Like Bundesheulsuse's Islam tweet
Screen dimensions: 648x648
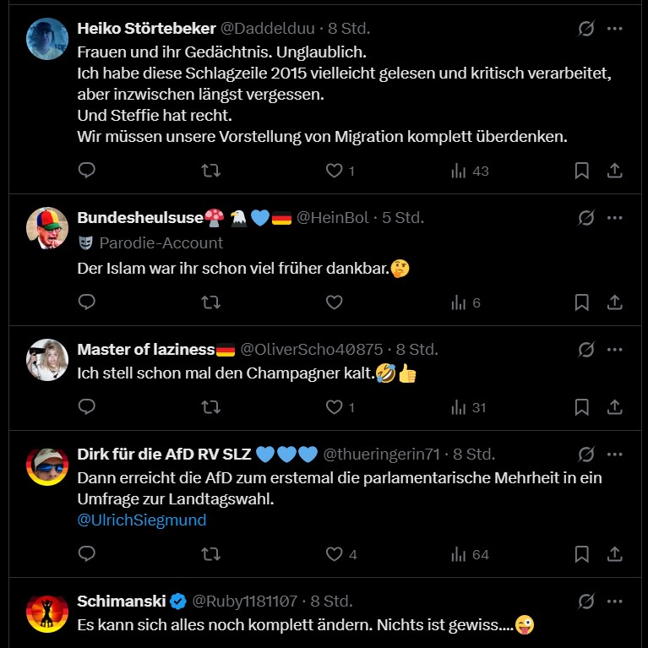(x=335, y=302)
